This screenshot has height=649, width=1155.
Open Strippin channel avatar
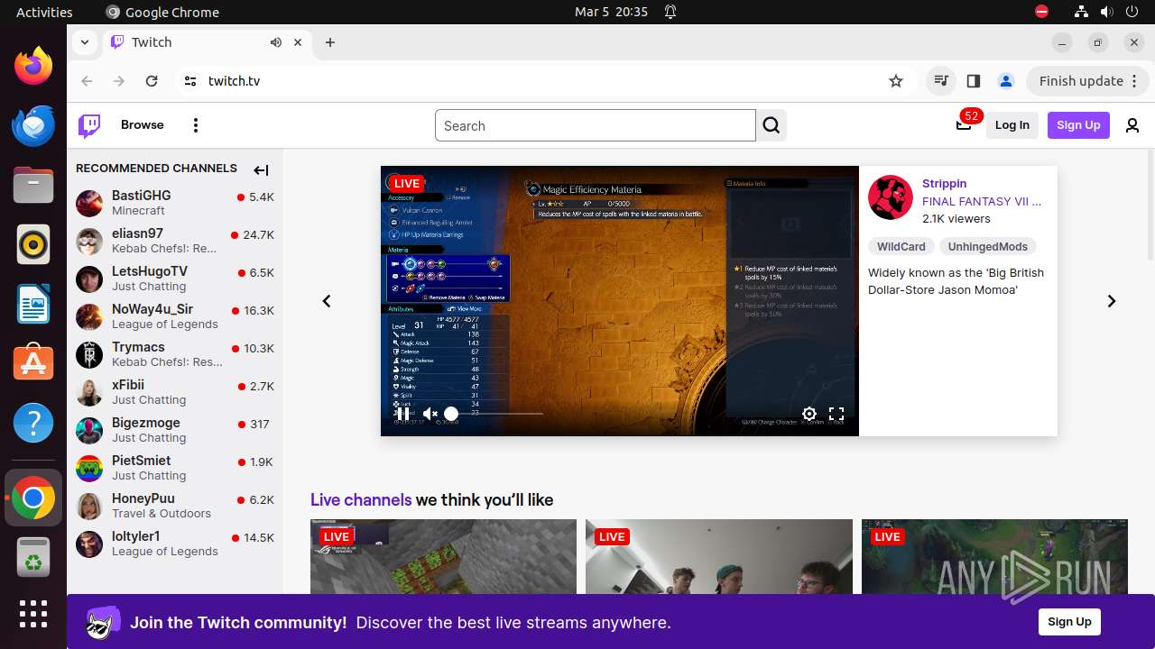(x=891, y=197)
